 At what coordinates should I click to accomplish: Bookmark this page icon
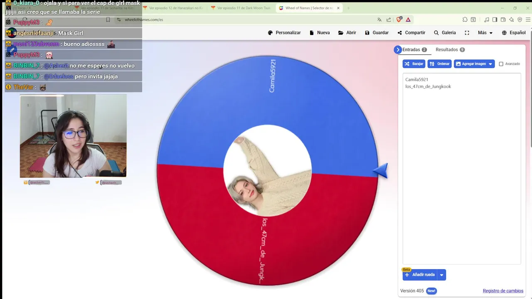click(108, 20)
